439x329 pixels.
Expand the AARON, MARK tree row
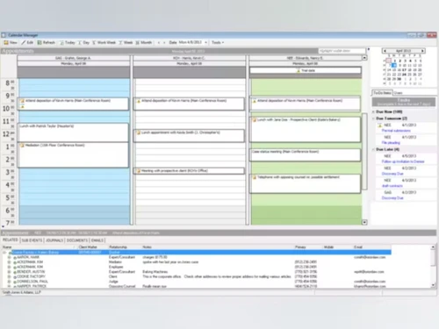pyautogui.click(x=9, y=257)
